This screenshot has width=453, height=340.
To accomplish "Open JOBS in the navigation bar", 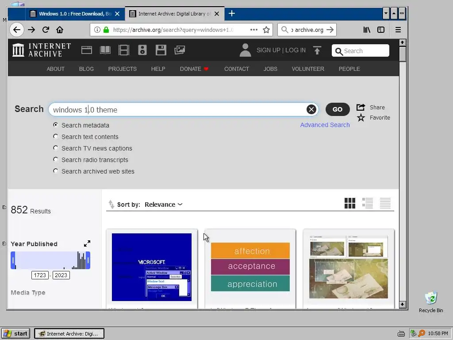I will coord(270,69).
